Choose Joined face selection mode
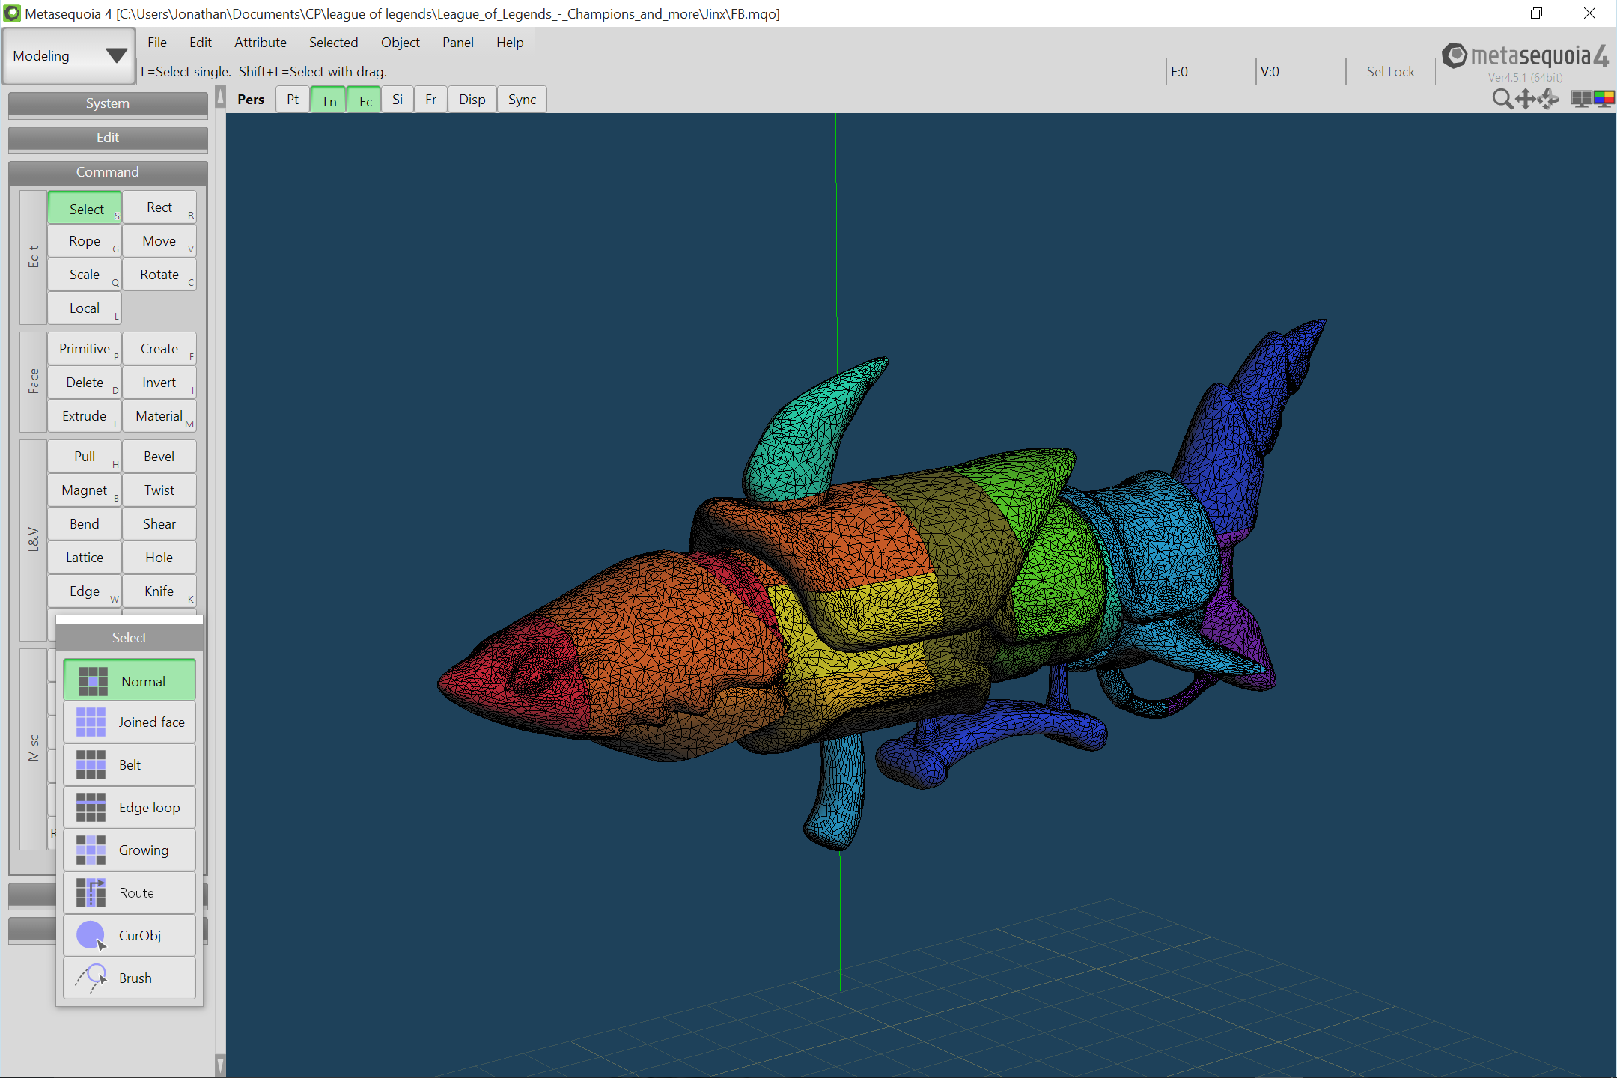Viewport: 1617px width, 1078px height. [130, 722]
